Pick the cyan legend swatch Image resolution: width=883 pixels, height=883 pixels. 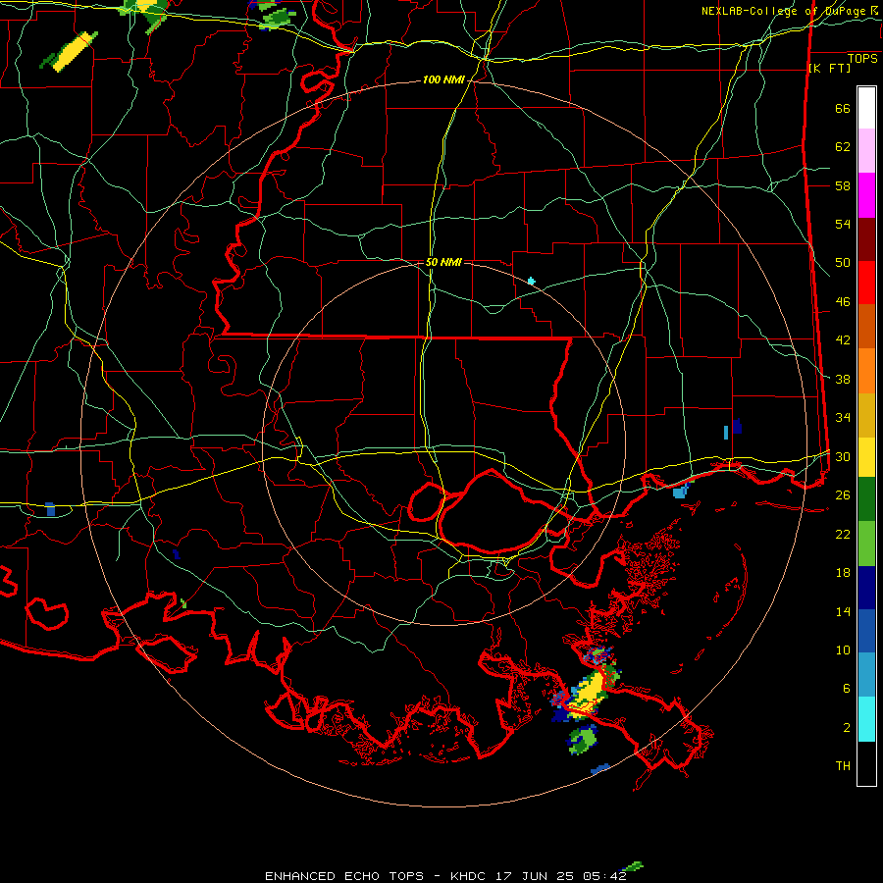[866, 719]
